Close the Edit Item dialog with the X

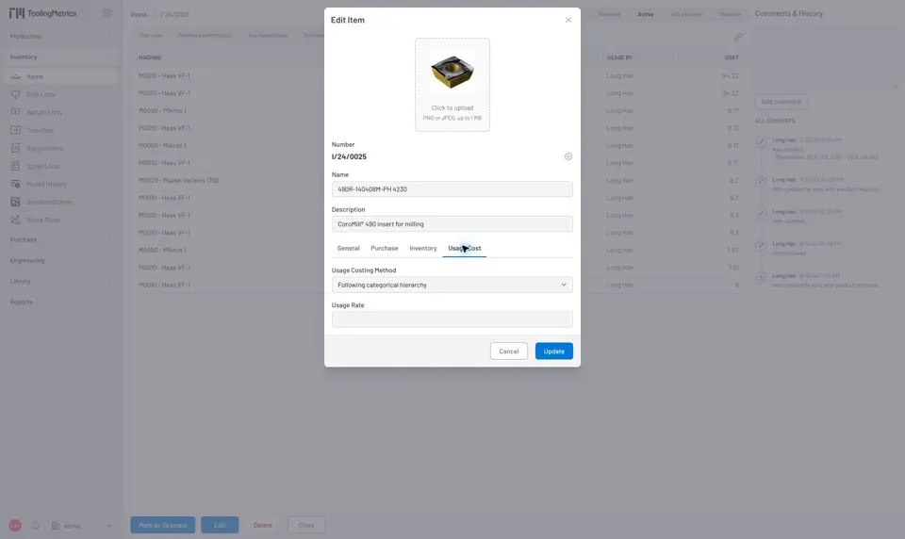coord(568,20)
